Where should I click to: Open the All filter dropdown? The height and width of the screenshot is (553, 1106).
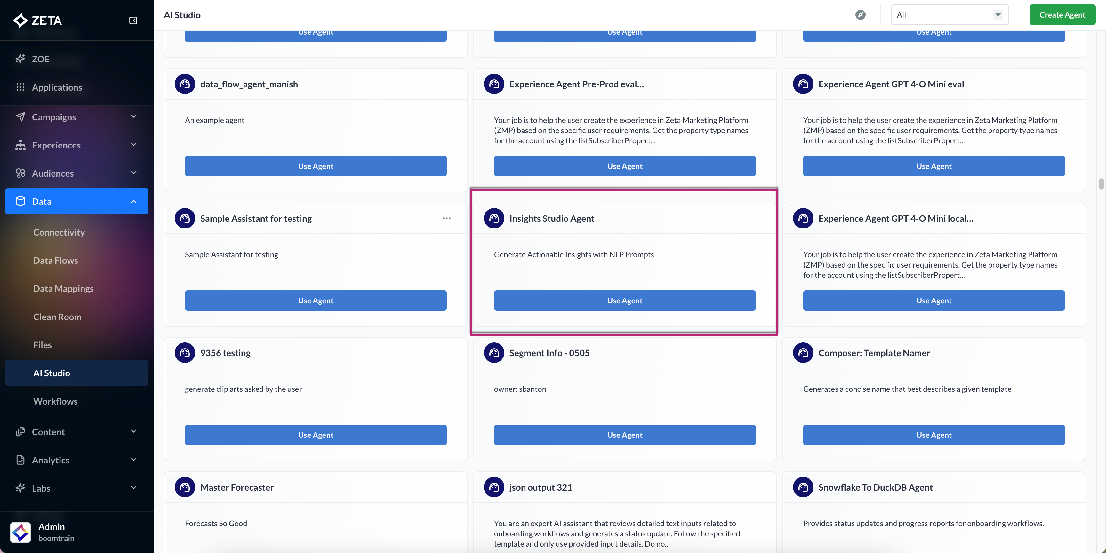(949, 15)
